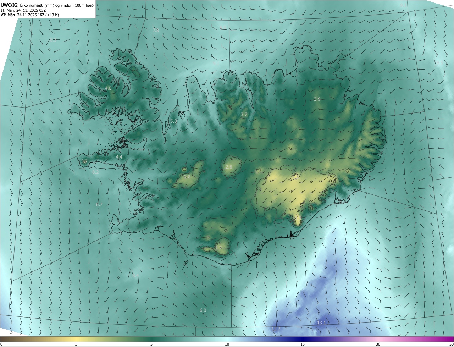Click the 10 label on the color scale
454x347 pixels.
tap(227, 344)
